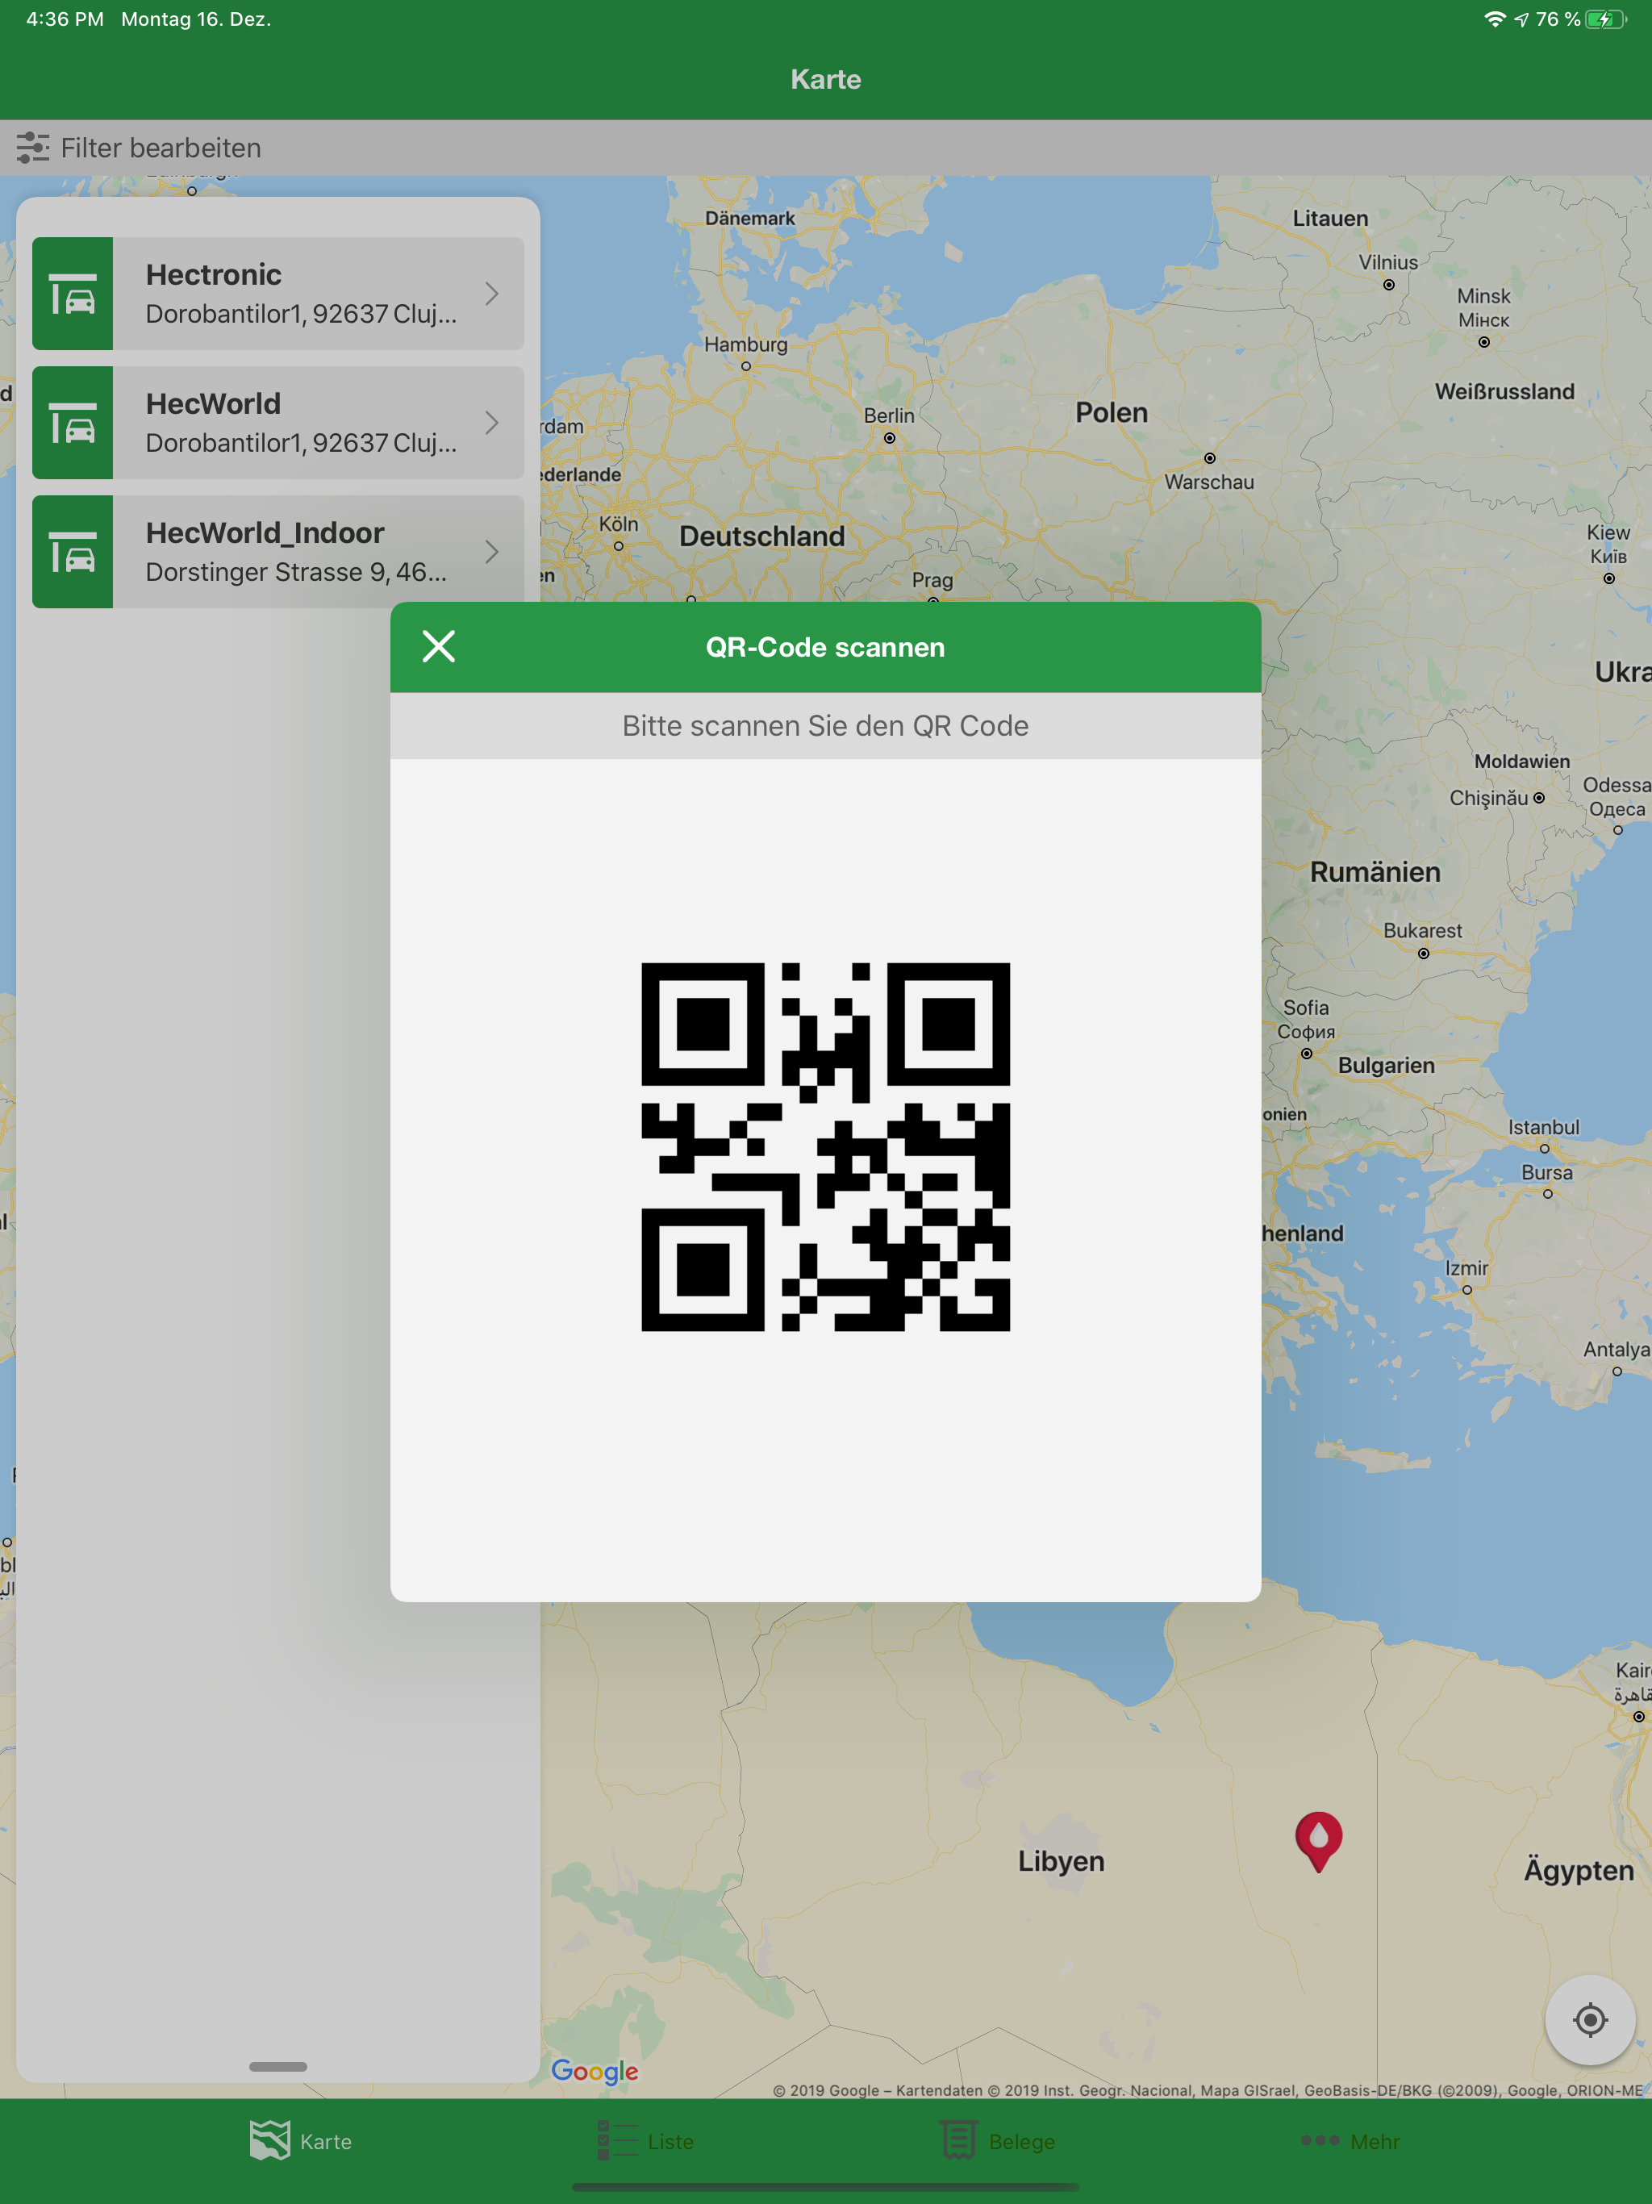
Task: Tap the Ägypten country label on map
Action: 1579,1869
